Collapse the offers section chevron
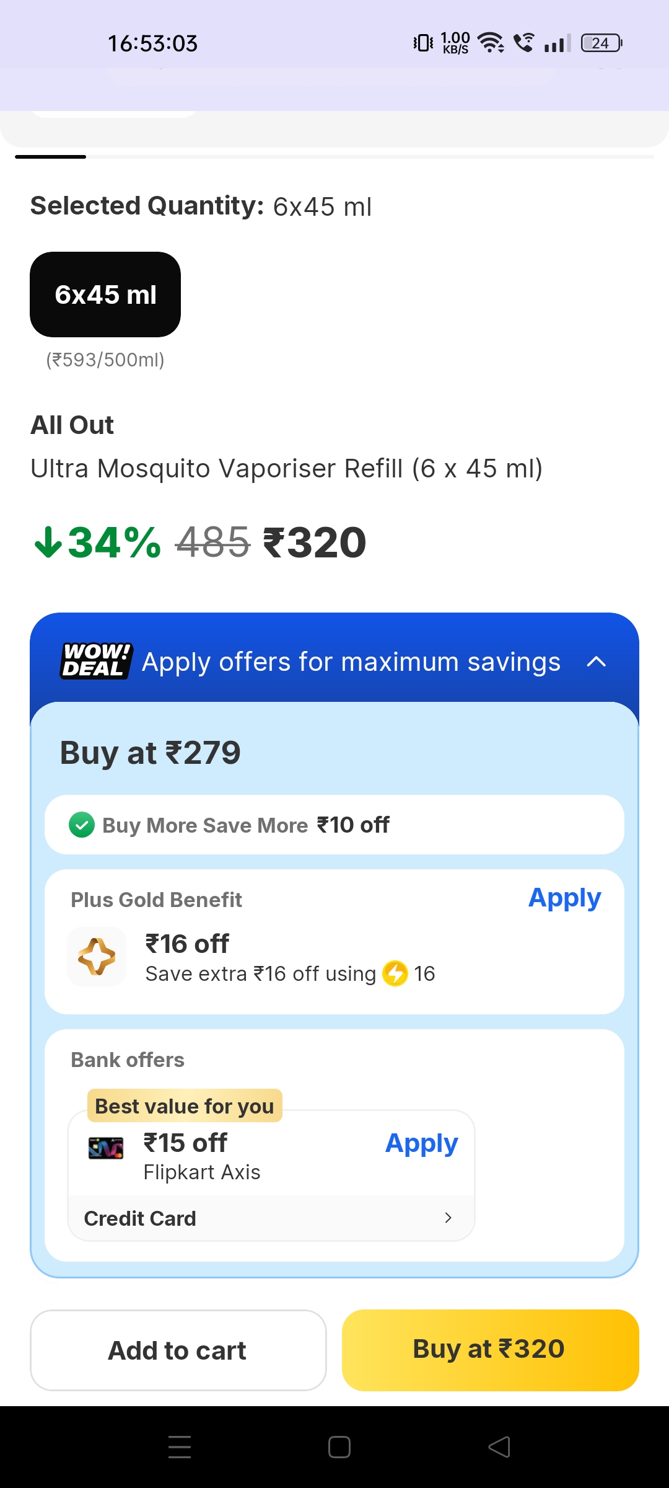Image resolution: width=669 pixels, height=1488 pixels. [596, 662]
